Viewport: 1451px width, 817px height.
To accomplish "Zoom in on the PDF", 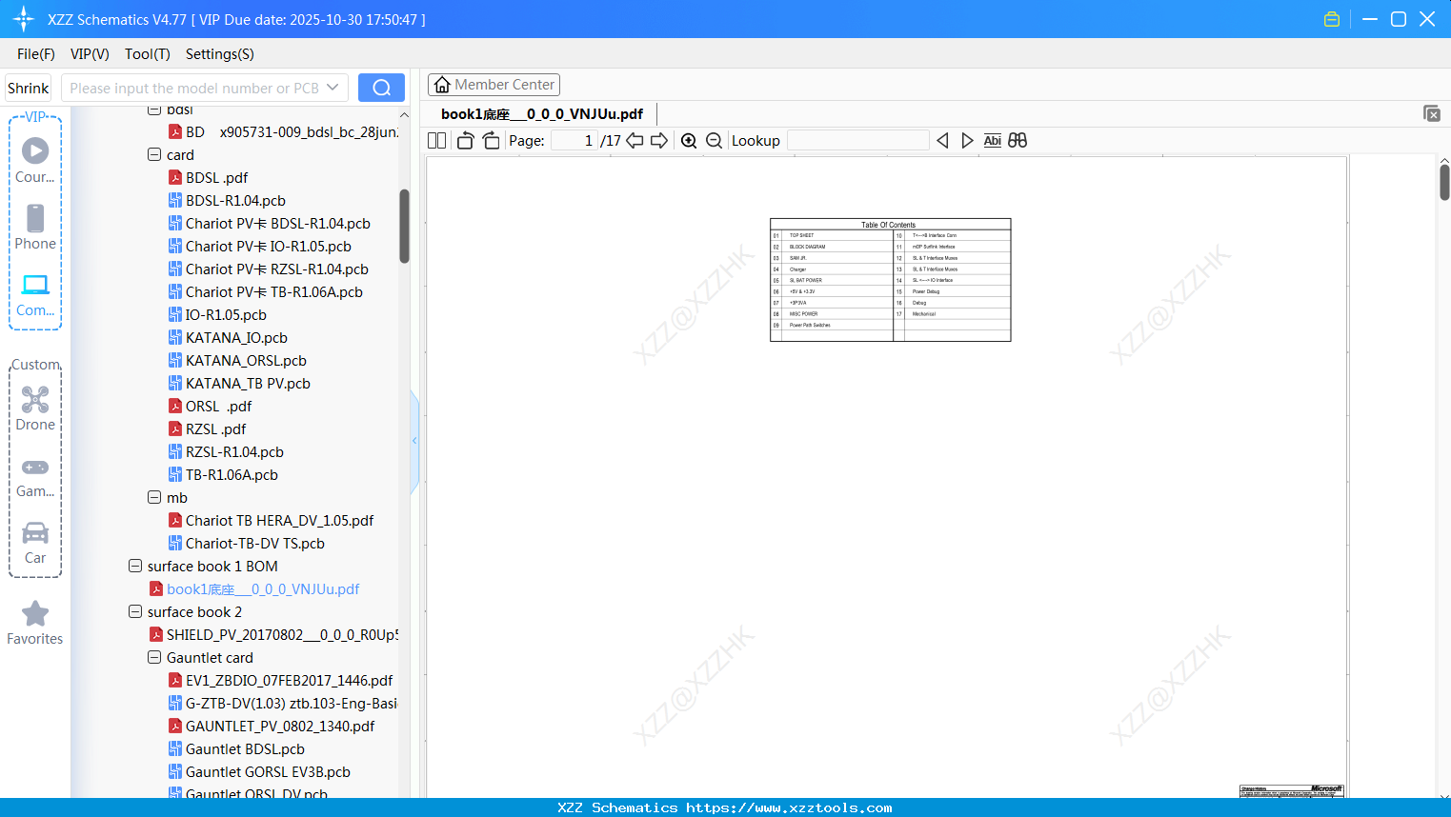I will point(689,141).
